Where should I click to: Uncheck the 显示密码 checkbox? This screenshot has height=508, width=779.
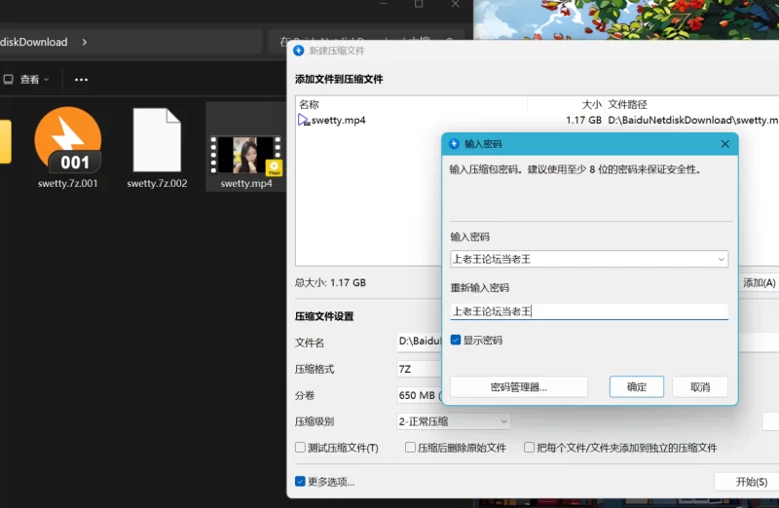[455, 341]
